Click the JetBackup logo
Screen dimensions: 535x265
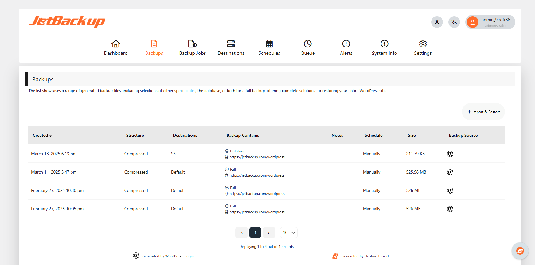tap(67, 21)
